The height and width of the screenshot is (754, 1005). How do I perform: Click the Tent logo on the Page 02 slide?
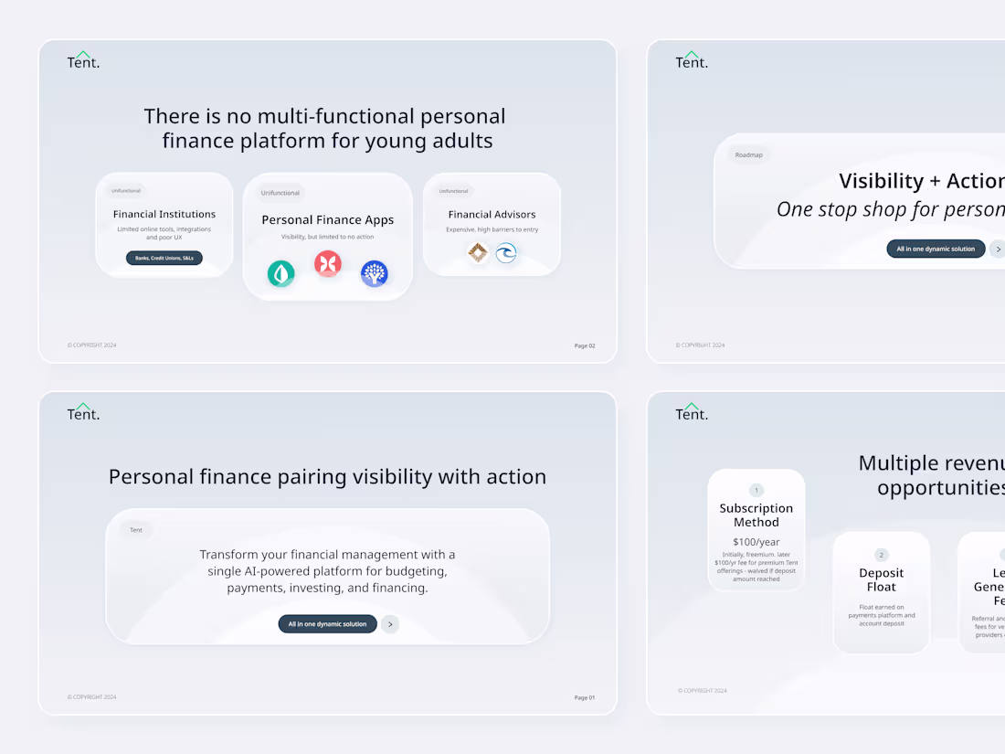83,60
